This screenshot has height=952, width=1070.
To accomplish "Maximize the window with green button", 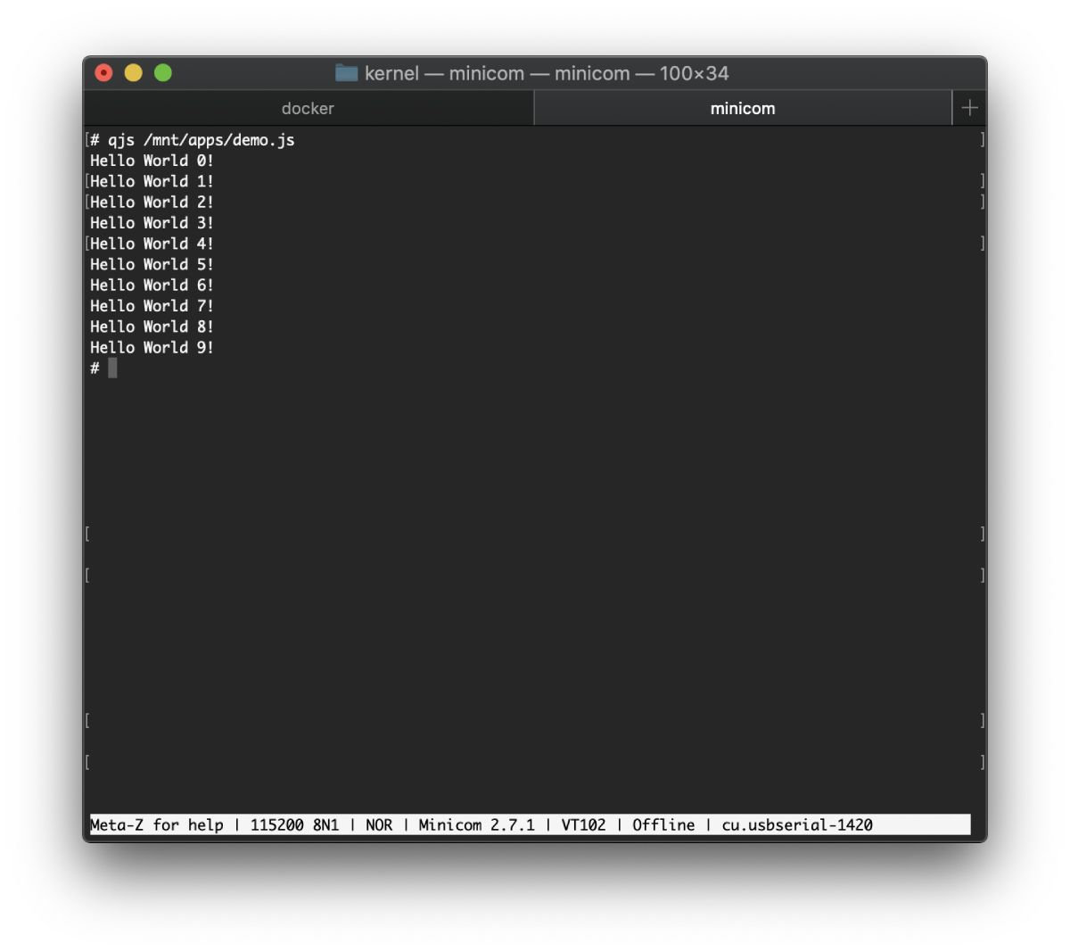I will click(163, 72).
